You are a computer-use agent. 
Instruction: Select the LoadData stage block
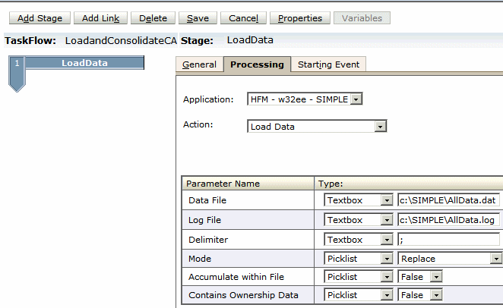click(x=84, y=64)
